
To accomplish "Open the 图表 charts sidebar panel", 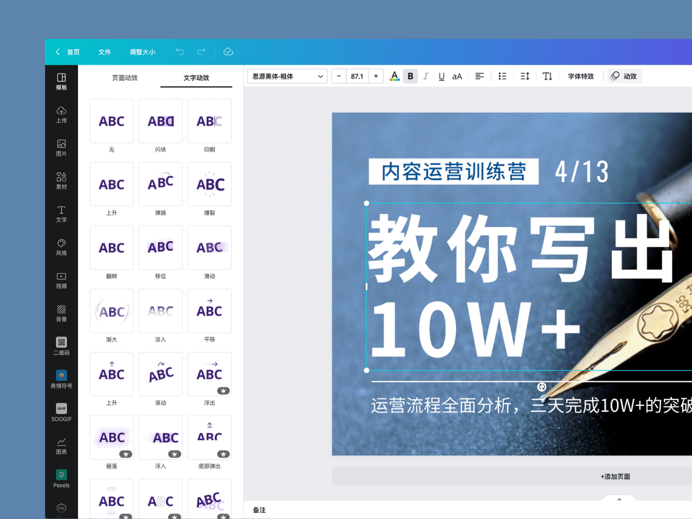I will pos(62,446).
